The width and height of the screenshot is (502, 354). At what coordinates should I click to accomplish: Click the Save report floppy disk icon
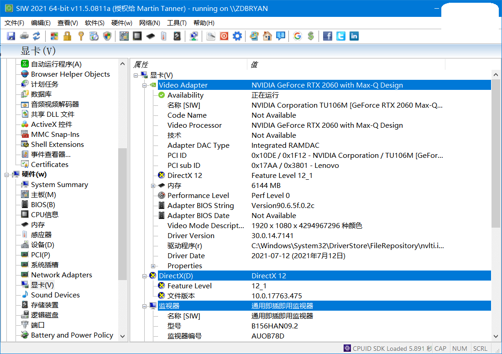[11, 36]
